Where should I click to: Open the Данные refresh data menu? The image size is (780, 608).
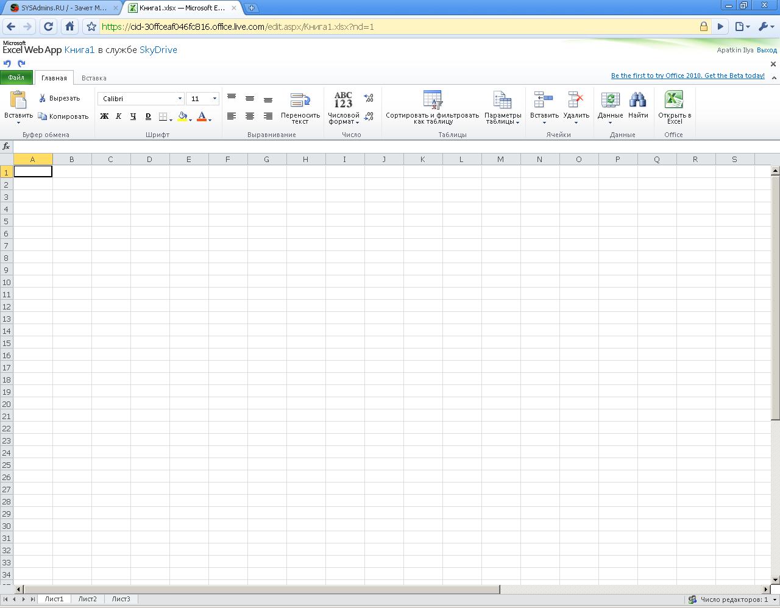tap(610, 108)
